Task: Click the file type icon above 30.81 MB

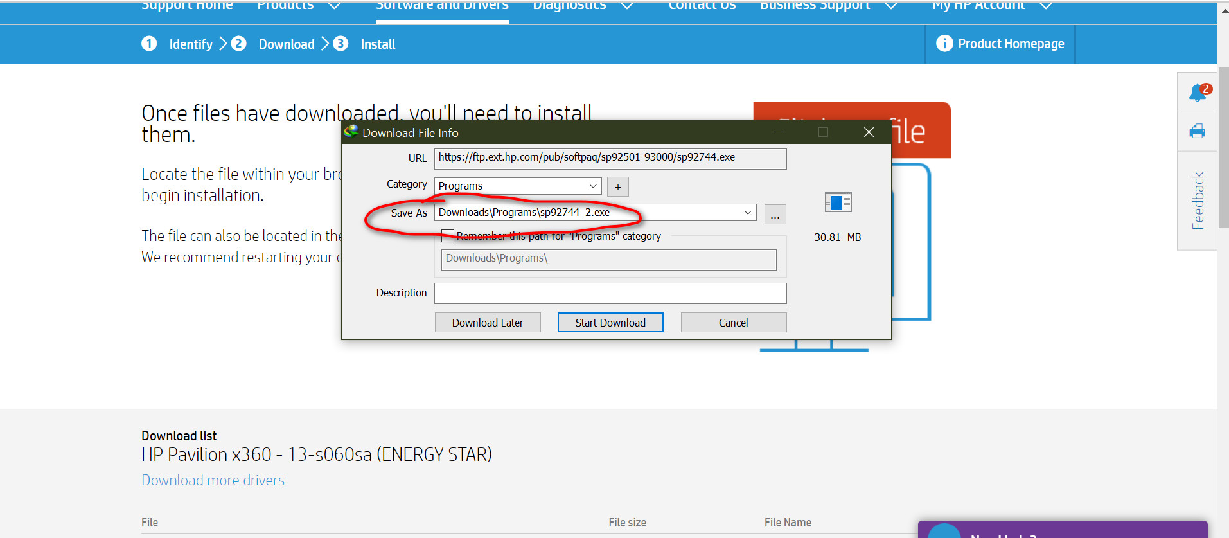Action: (838, 202)
